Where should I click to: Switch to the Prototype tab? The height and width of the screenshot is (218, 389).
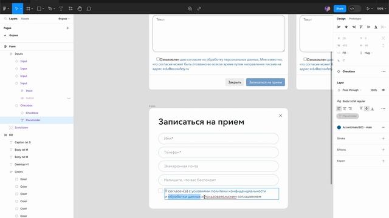355,19
